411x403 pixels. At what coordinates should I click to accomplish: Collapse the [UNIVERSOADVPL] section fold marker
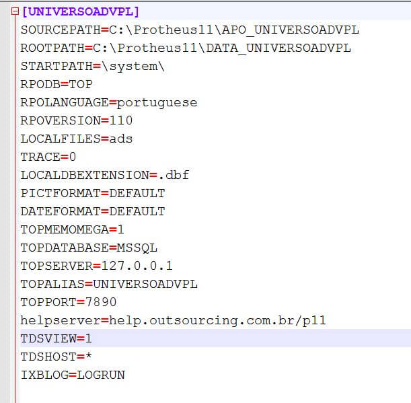pyautogui.click(x=15, y=11)
